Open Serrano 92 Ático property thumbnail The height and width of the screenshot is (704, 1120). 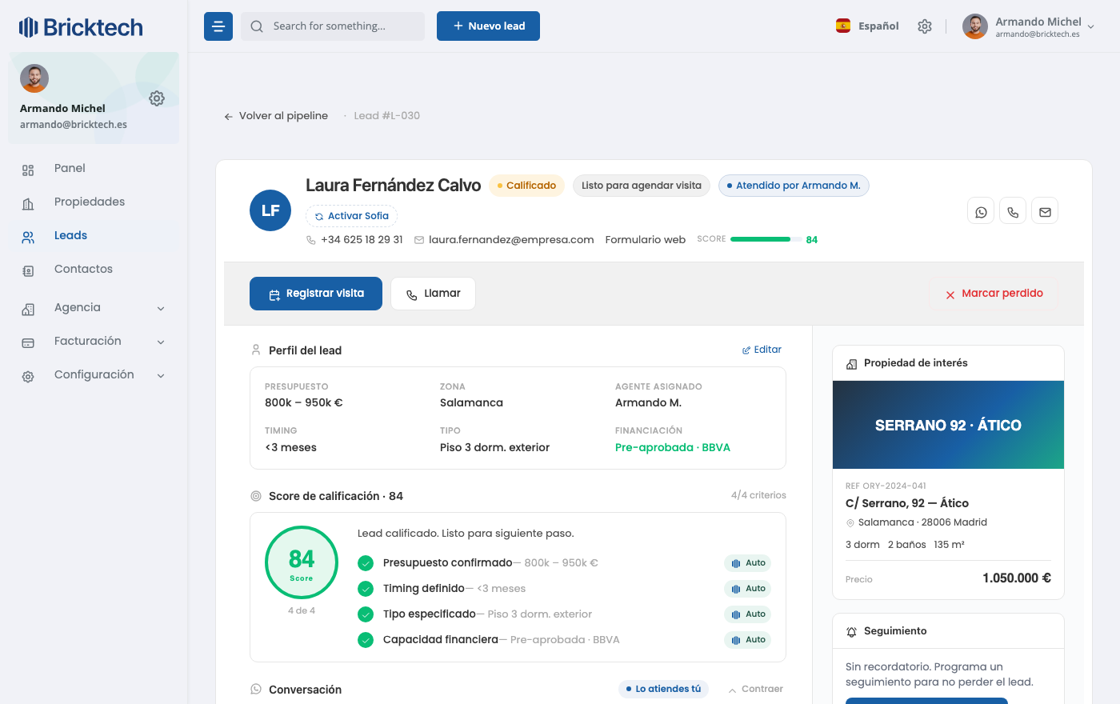pos(948,425)
